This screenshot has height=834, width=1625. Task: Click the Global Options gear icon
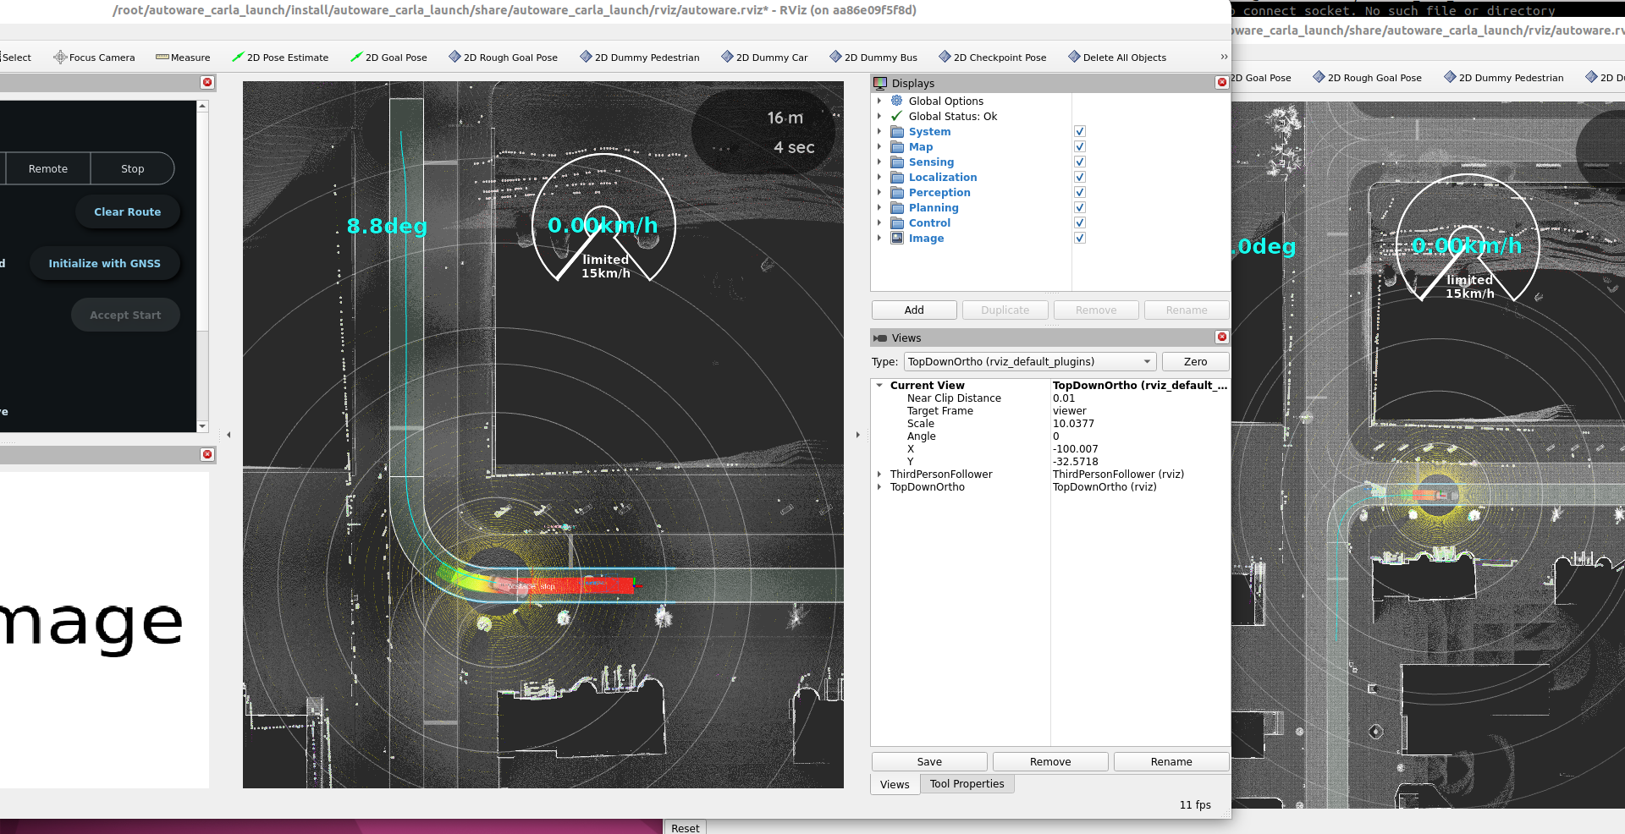point(897,101)
